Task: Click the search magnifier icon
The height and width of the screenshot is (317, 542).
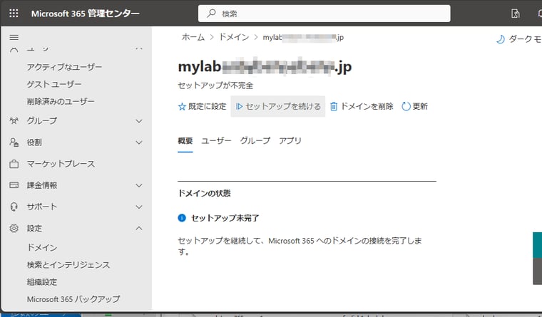Action: [211, 14]
